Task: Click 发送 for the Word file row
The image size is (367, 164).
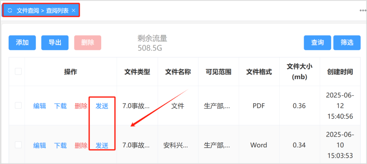Action: [x=102, y=145]
